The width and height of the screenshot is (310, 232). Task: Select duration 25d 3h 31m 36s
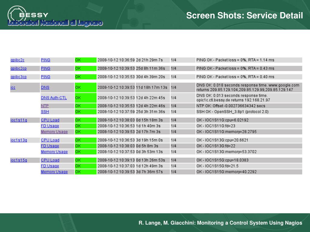[x=150, y=112]
